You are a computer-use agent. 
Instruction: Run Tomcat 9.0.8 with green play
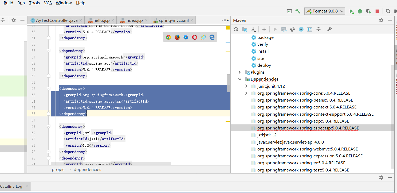tap(351, 11)
